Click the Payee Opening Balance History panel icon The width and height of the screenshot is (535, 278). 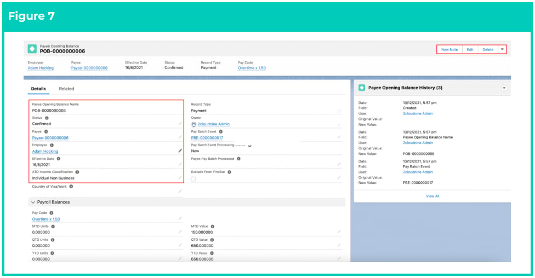[x=362, y=88]
